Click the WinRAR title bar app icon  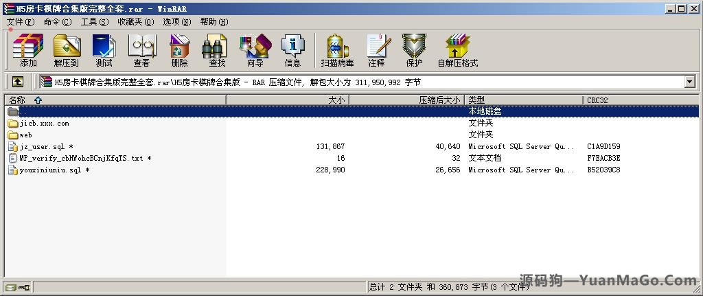point(8,8)
